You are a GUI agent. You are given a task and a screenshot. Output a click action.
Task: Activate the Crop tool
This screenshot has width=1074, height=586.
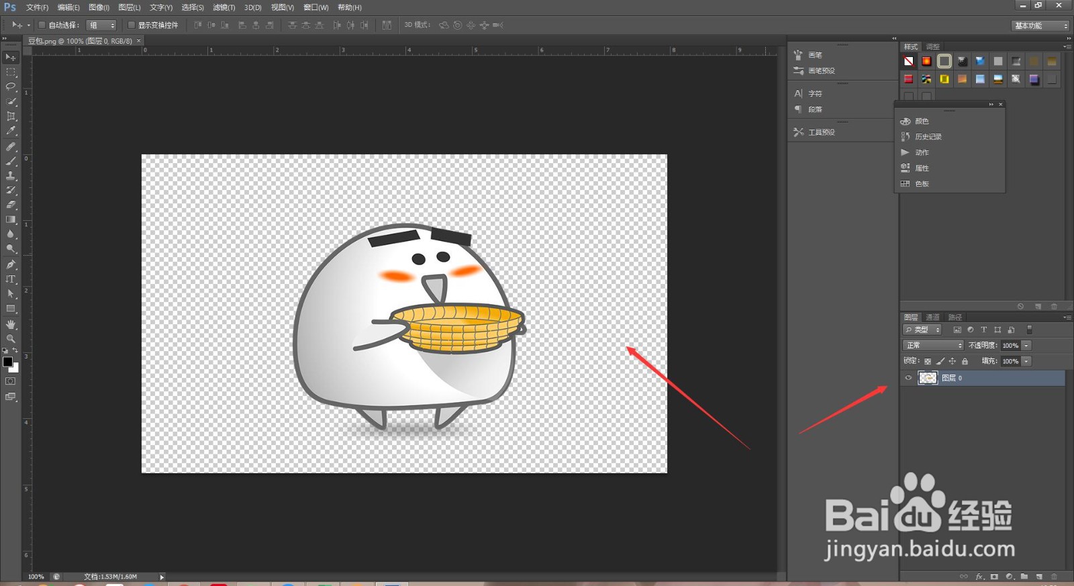tap(11, 116)
